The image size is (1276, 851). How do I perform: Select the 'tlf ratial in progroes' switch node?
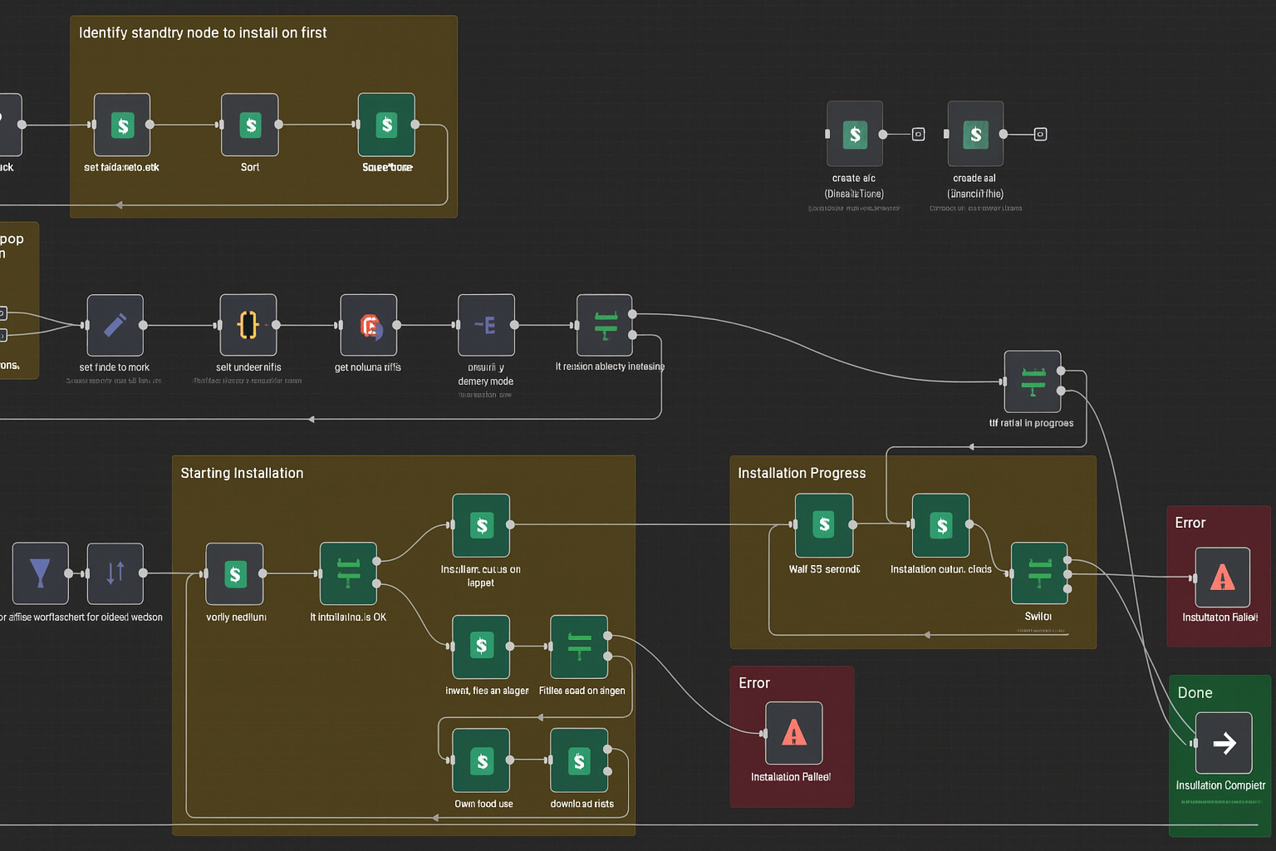pos(1033,381)
